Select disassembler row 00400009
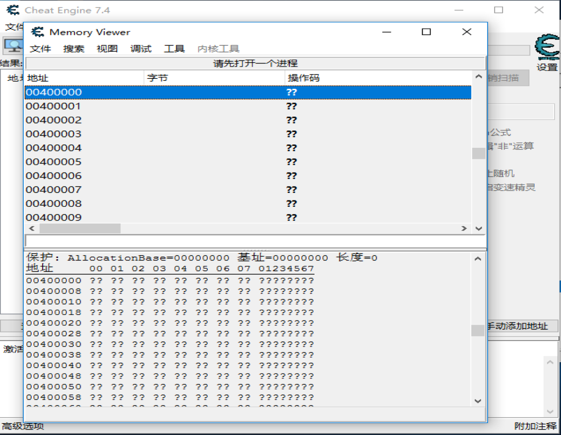The height and width of the screenshot is (435, 561). coord(248,217)
